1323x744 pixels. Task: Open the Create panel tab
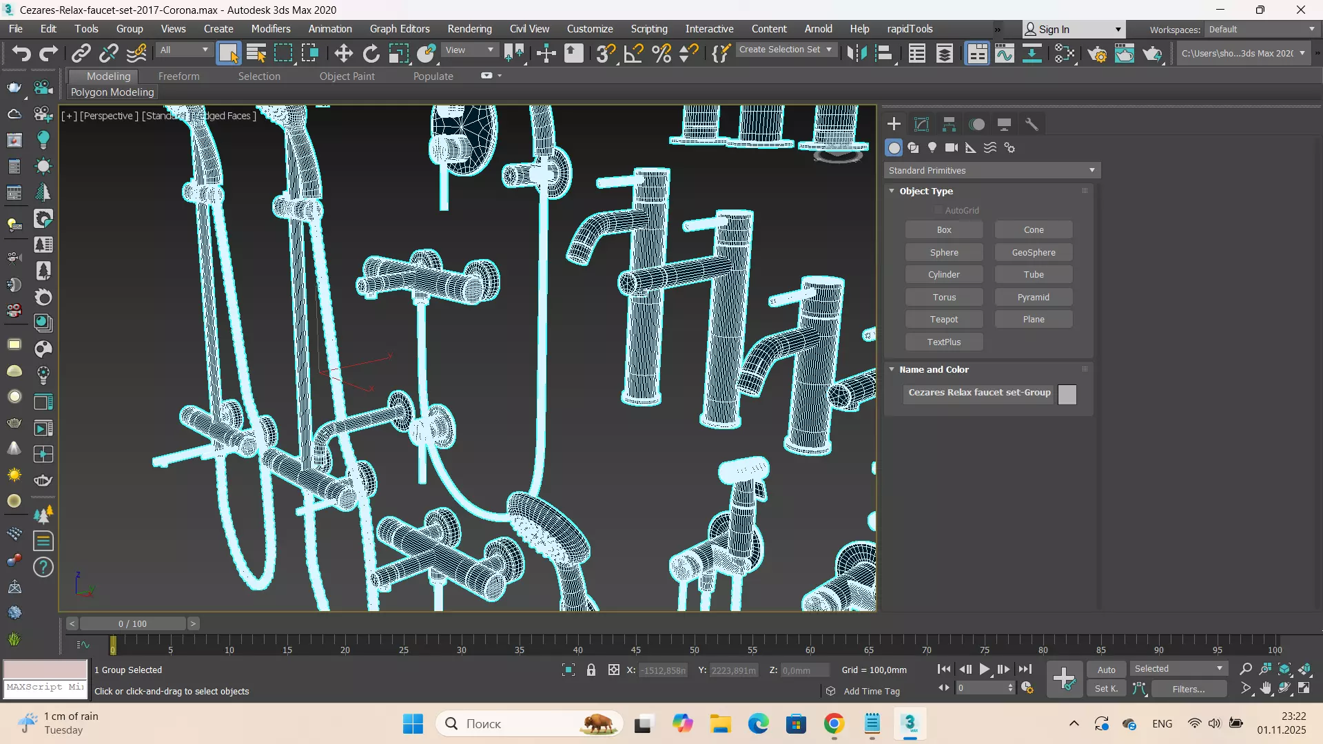tap(894, 124)
